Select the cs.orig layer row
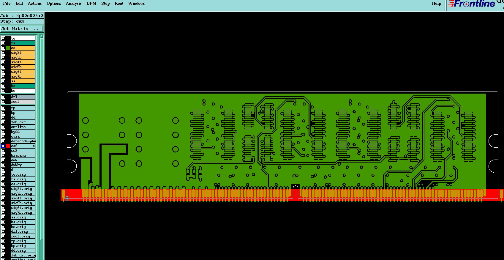The image size is (504, 260). [23, 184]
